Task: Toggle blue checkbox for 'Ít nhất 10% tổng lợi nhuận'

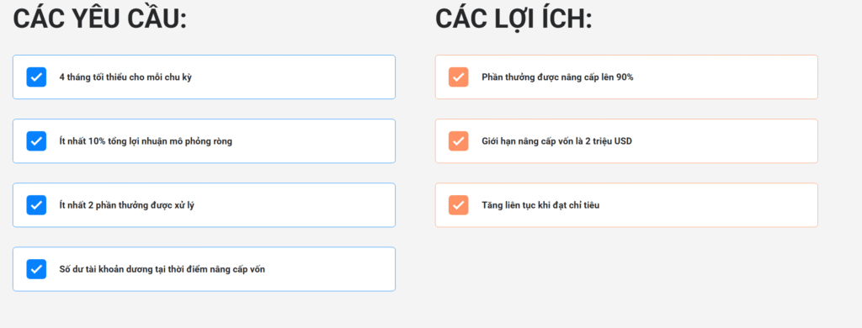Action: pos(36,141)
